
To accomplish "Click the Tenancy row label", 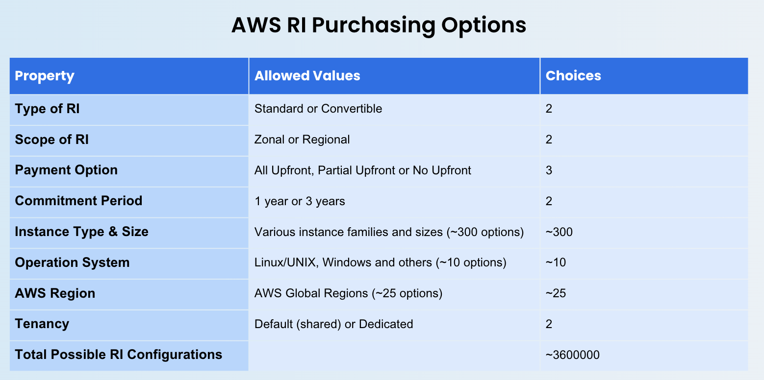I will (x=129, y=325).
